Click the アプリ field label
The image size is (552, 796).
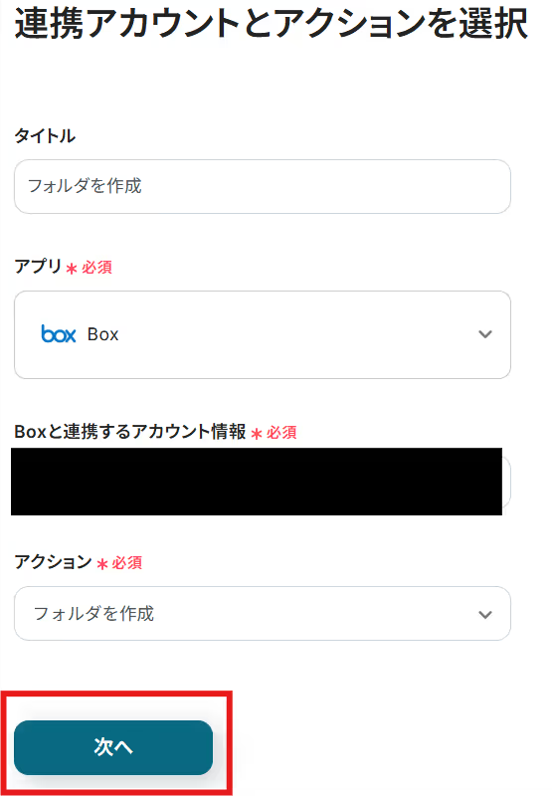(x=38, y=266)
